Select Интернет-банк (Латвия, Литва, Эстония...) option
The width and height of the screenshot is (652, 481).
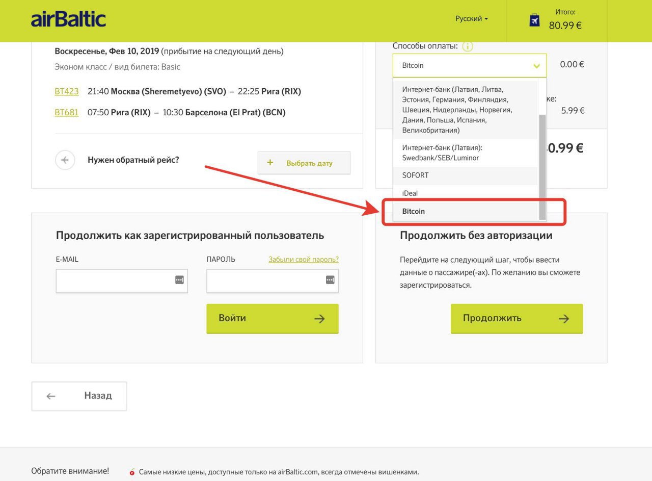tap(465, 110)
